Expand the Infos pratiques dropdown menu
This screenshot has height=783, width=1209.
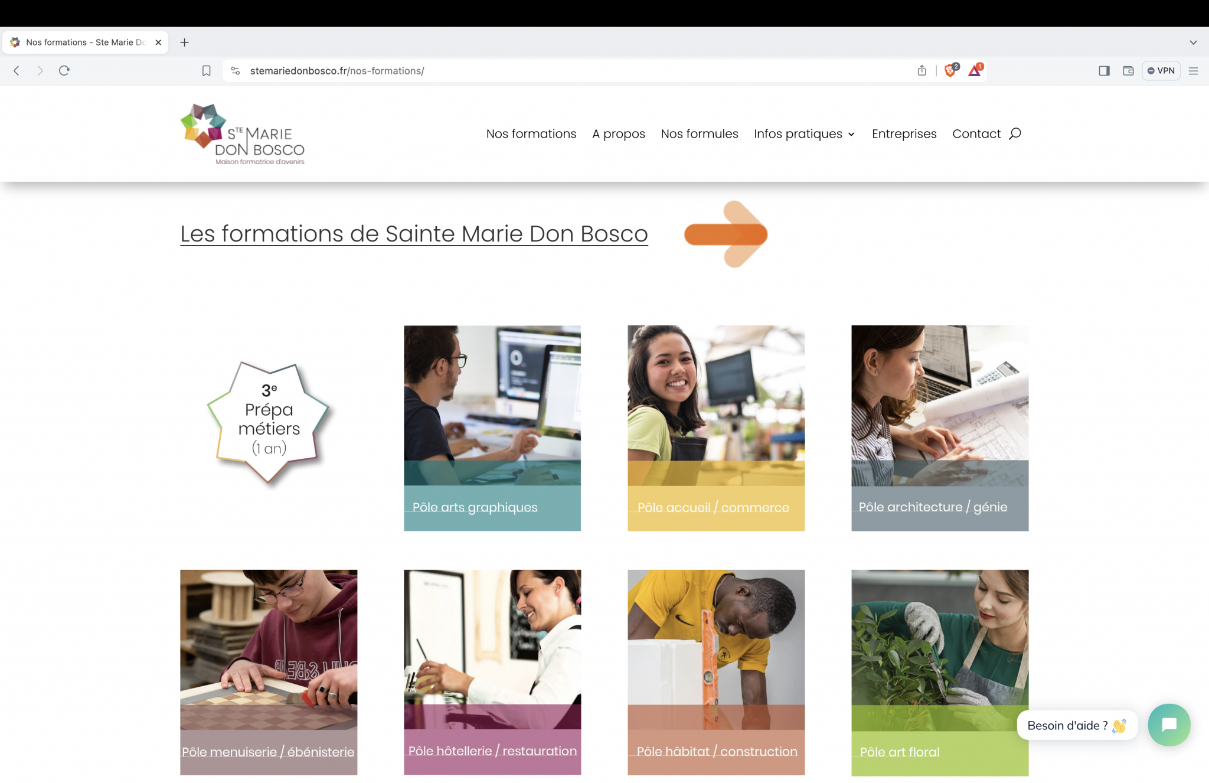click(805, 134)
